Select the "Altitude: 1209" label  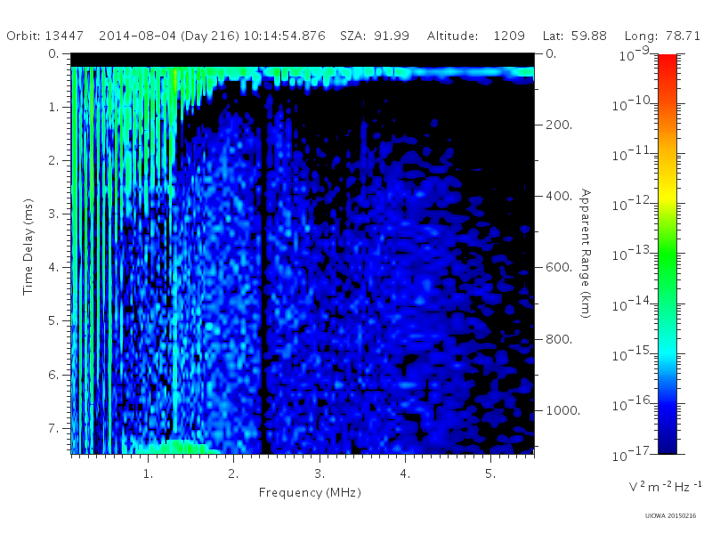click(476, 36)
